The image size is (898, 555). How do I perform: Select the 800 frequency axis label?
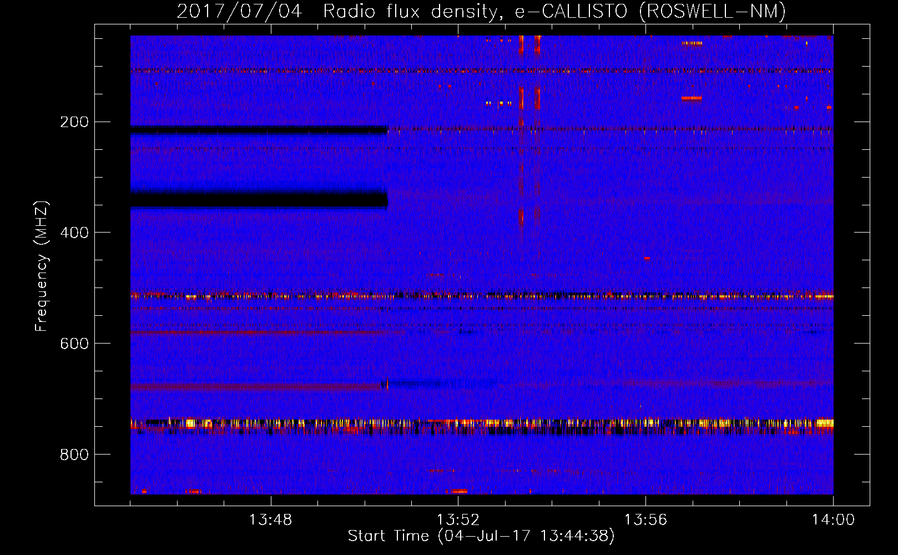(74, 455)
